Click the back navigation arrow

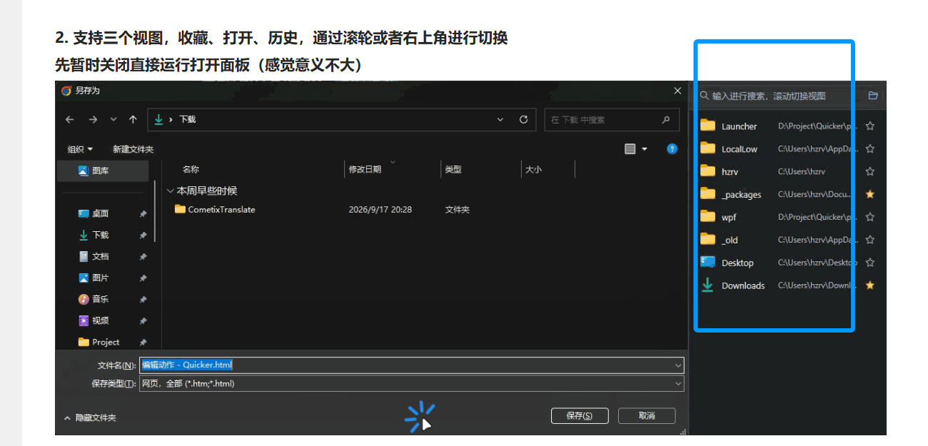pyautogui.click(x=69, y=120)
